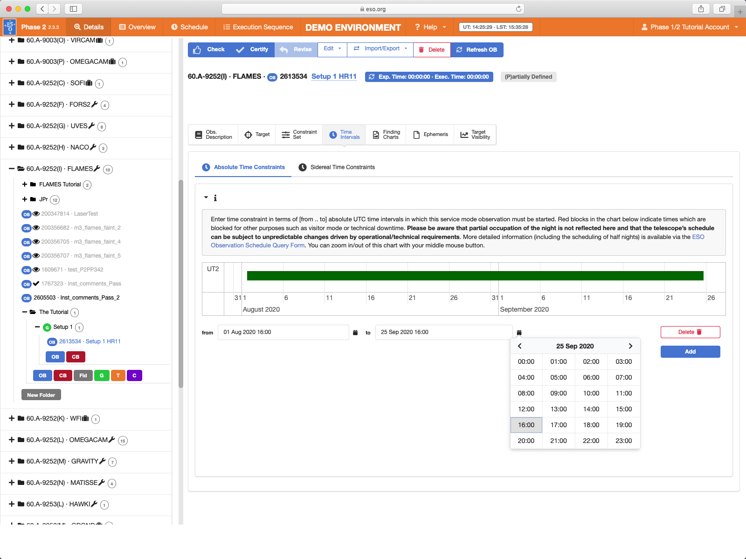Switch to the Sidereal Time Constraints tab
This screenshot has height=559, width=746.
click(337, 167)
